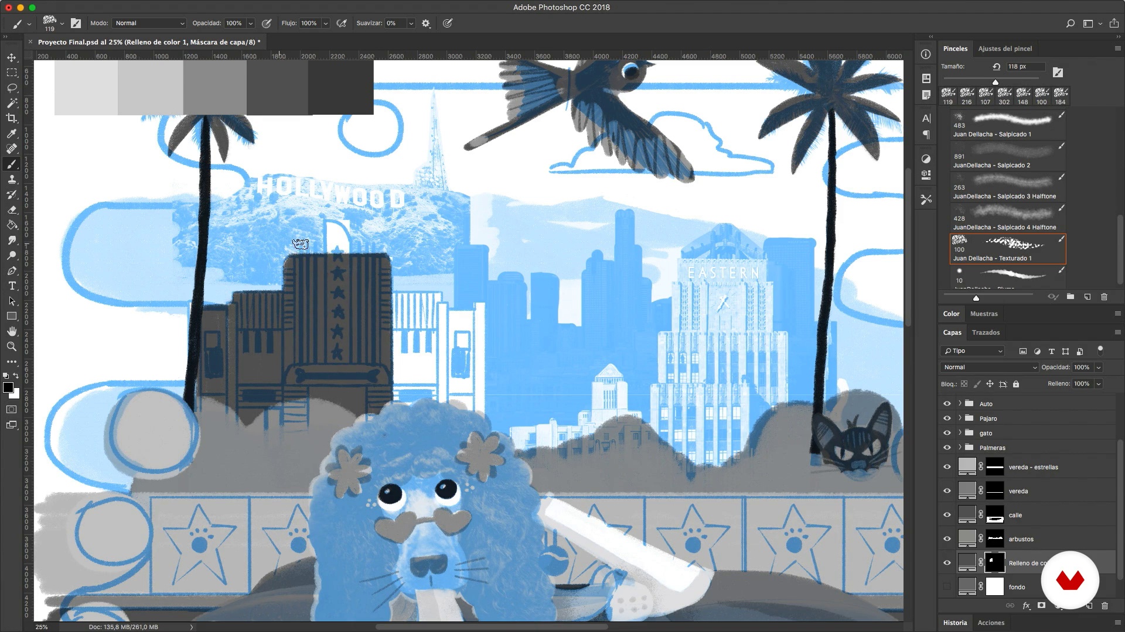
Task: Select the Pen tool
Action: (x=12, y=270)
